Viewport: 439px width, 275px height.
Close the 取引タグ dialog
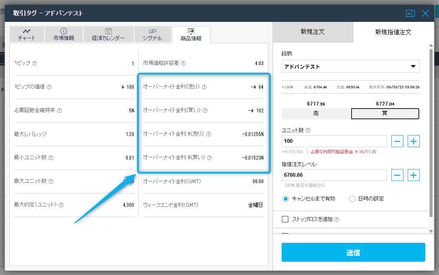pyautogui.click(x=426, y=13)
